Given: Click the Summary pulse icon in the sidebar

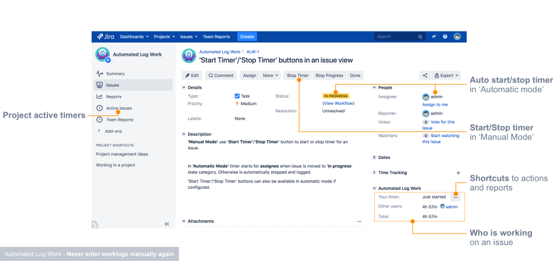Looking at the screenshot, I should [x=99, y=73].
